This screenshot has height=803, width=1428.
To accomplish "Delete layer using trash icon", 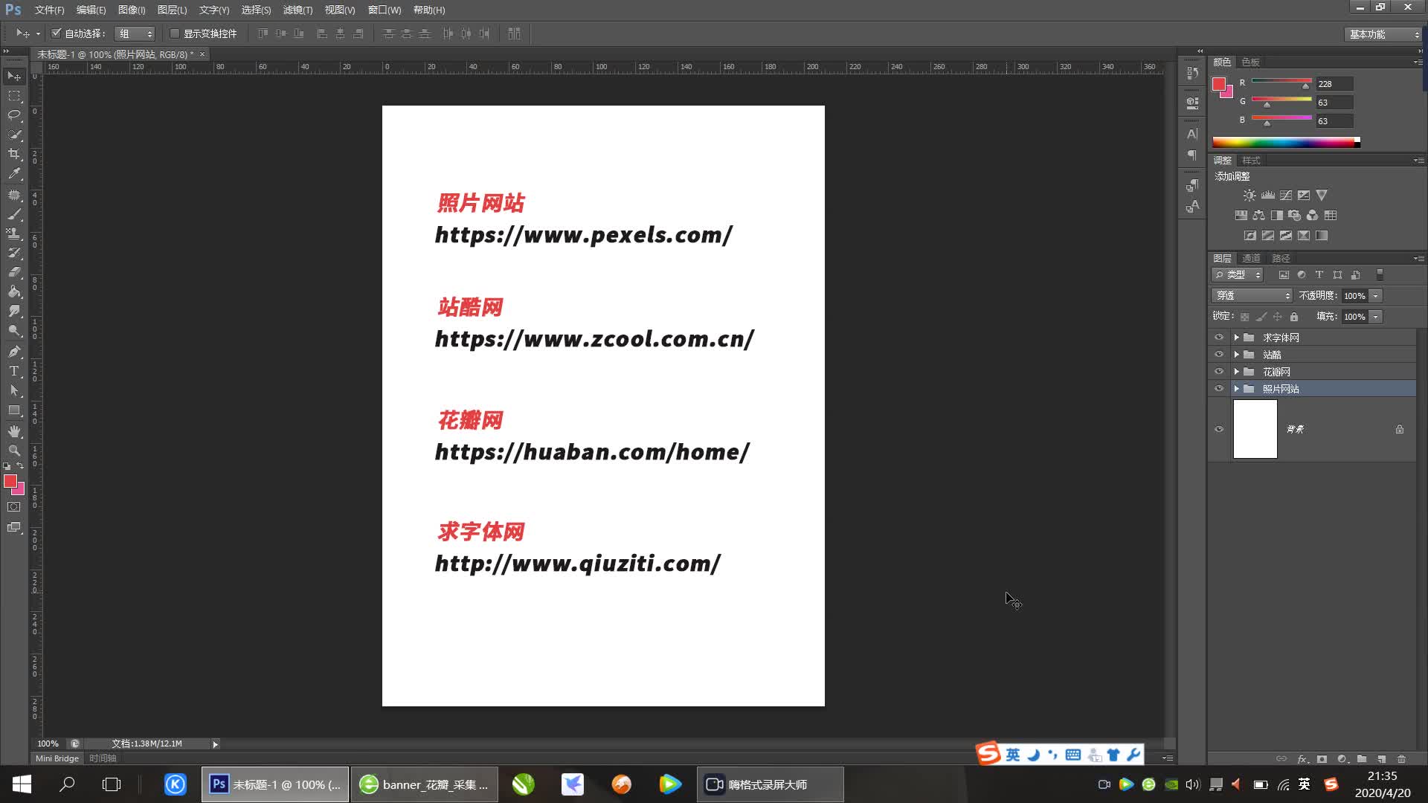I will click(1401, 759).
